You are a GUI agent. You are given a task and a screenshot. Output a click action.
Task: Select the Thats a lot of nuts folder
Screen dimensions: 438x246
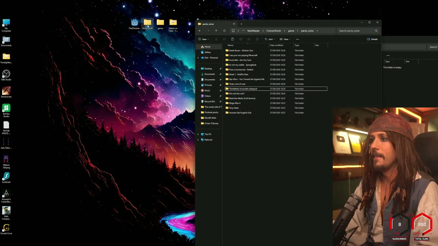pos(276,84)
